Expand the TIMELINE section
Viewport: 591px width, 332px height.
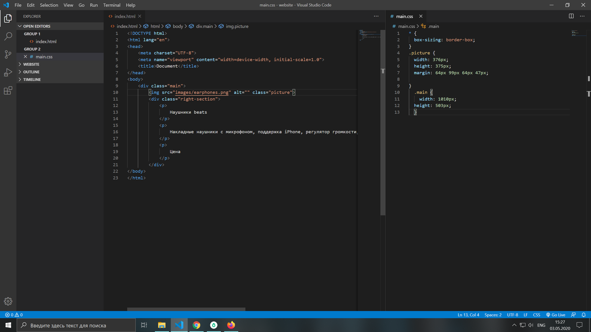tap(60, 79)
